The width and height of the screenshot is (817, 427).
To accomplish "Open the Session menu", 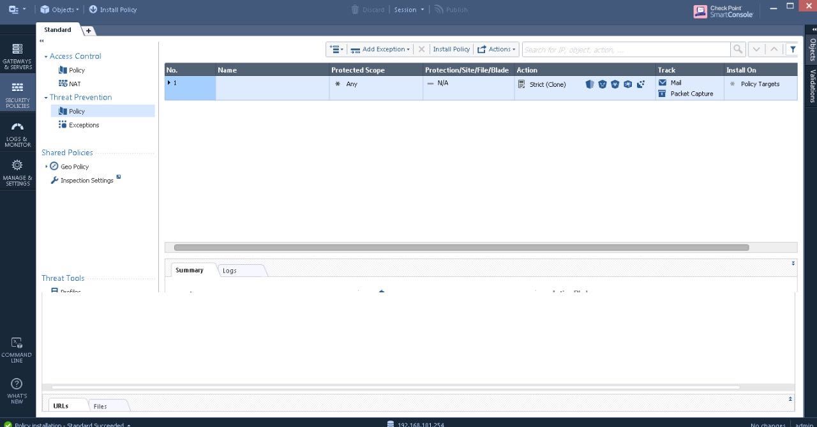I will point(408,10).
